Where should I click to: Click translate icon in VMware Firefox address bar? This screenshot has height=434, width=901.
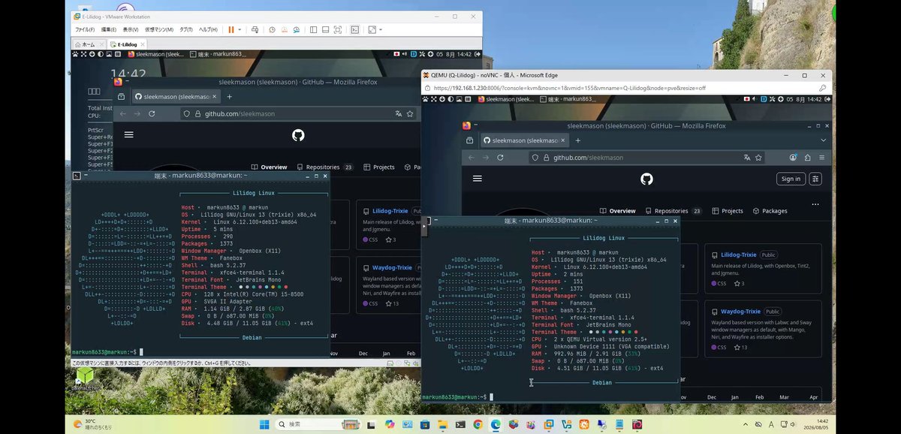click(x=399, y=113)
